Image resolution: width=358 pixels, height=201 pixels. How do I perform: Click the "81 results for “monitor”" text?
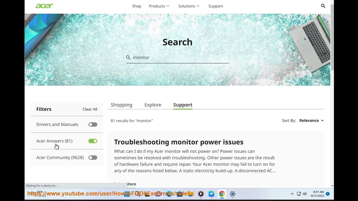(x=132, y=121)
